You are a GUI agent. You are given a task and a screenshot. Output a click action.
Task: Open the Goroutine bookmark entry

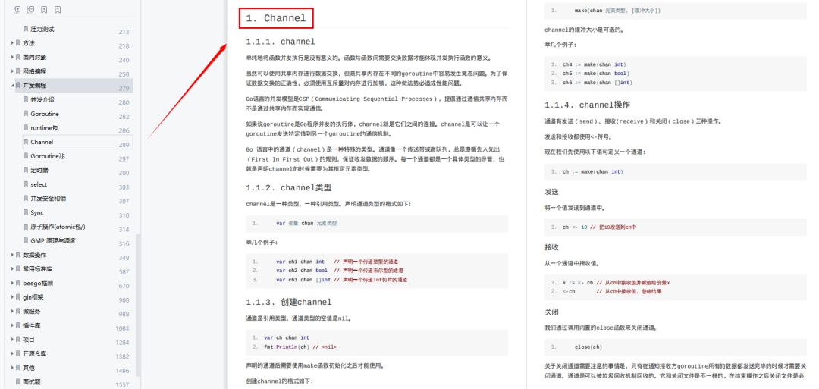click(x=45, y=114)
